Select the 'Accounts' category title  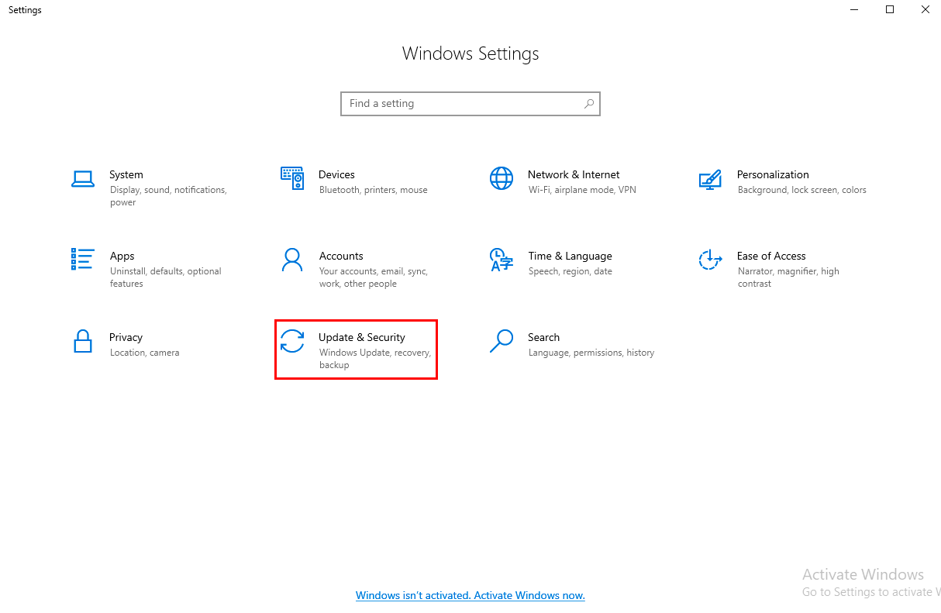341,256
